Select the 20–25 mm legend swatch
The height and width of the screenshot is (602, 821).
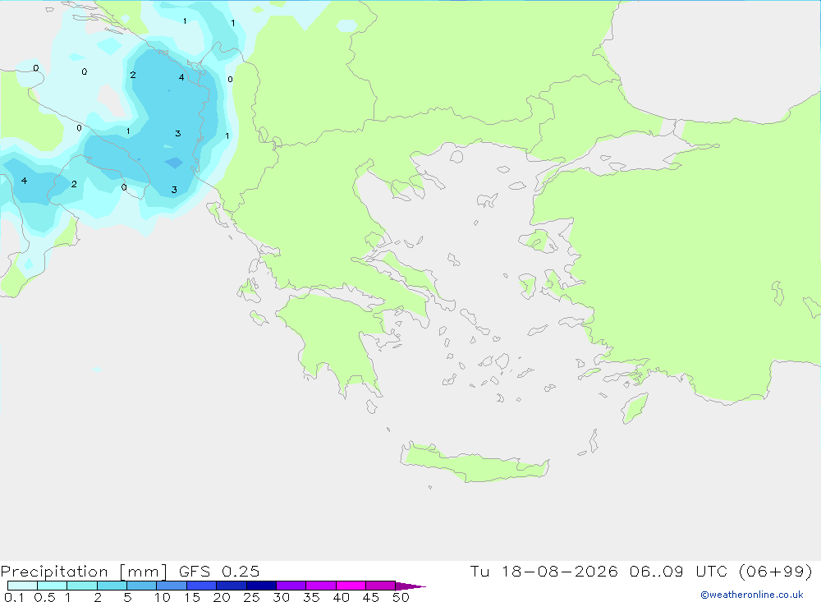(232, 586)
